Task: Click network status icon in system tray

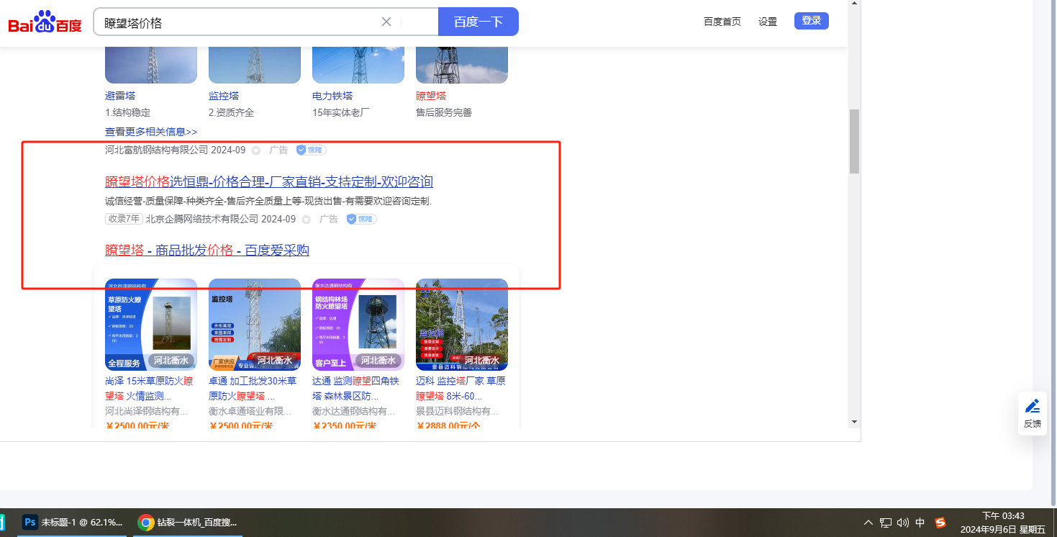Action: point(886,523)
